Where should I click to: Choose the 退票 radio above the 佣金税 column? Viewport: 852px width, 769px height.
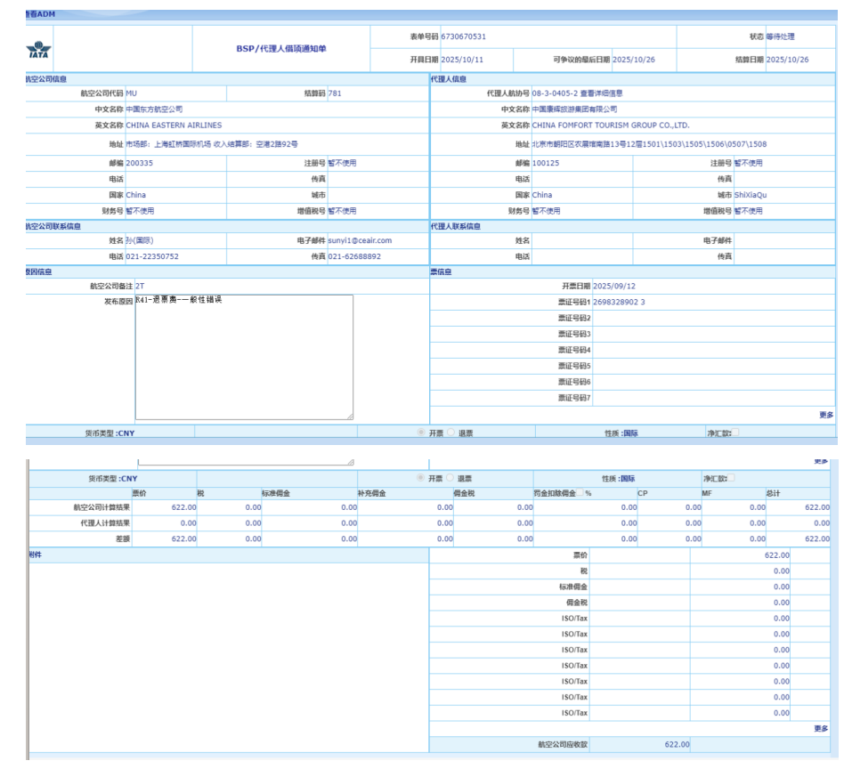click(x=450, y=479)
